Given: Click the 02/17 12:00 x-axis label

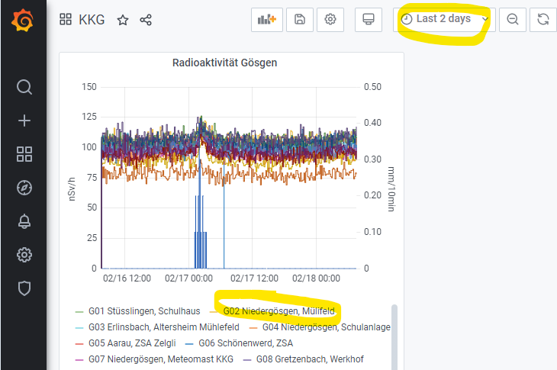Looking at the screenshot, I should click(x=254, y=278).
